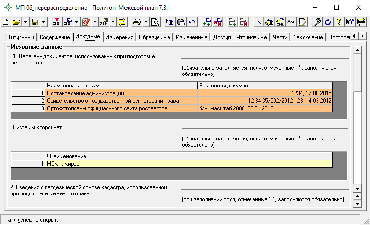Open print preview with the magnifier icon

click(x=155, y=22)
